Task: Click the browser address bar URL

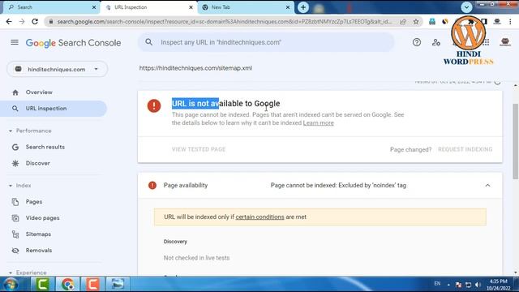Action: (225, 22)
